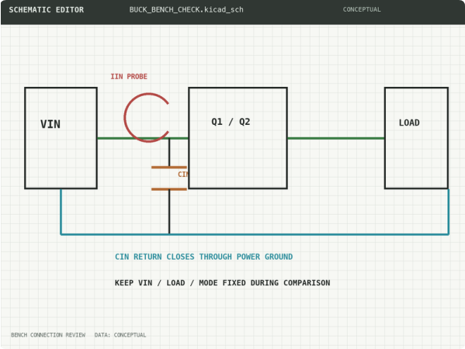The width and height of the screenshot is (465, 349).
Task: Click the BUCK_BENCH_CHECK.kicad_sch file title
Action: [186, 10]
